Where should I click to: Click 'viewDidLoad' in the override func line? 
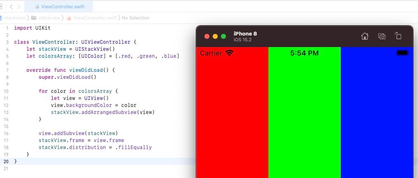(x=86, y=70)
